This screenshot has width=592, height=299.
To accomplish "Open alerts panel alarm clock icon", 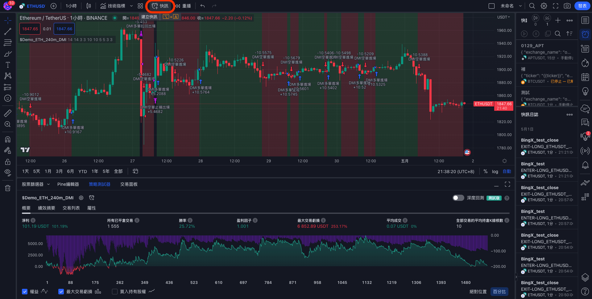I will 585,34.
